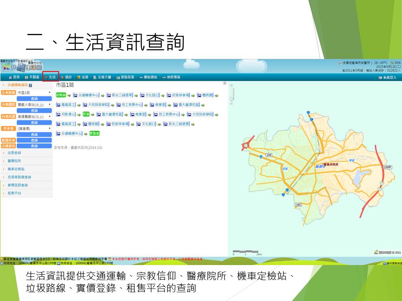402x301 pixels.
Task: Expand the 實價登錄查詢 section
Action: pos(26,185)
